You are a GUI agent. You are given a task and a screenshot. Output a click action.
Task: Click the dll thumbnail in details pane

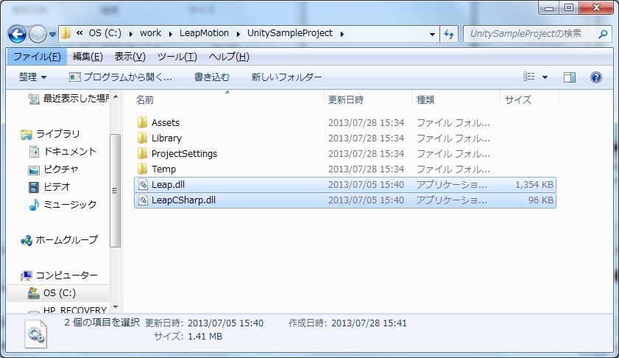pyautogui.click(x=36, y=334)
